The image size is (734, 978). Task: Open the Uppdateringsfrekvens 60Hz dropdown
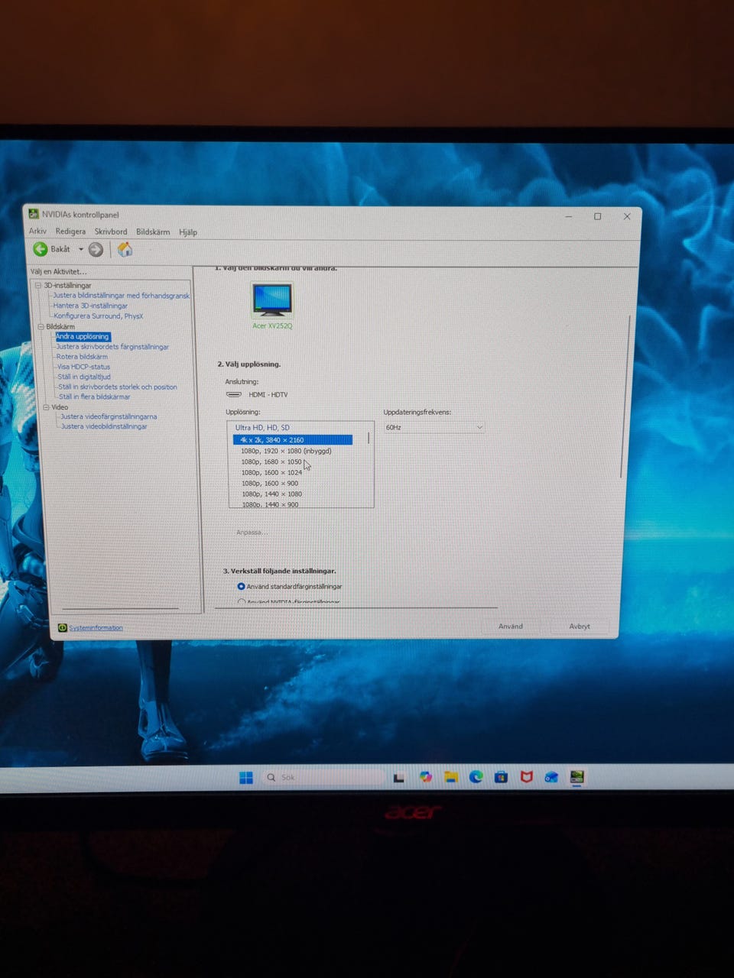coord(434,427)
